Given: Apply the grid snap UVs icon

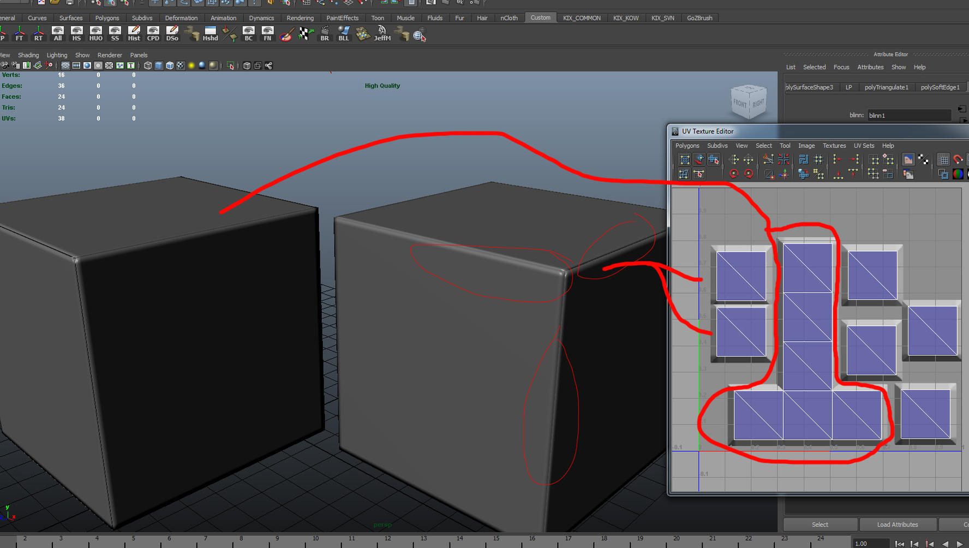Looking at the screenshot, I should (x=818, y=159).
